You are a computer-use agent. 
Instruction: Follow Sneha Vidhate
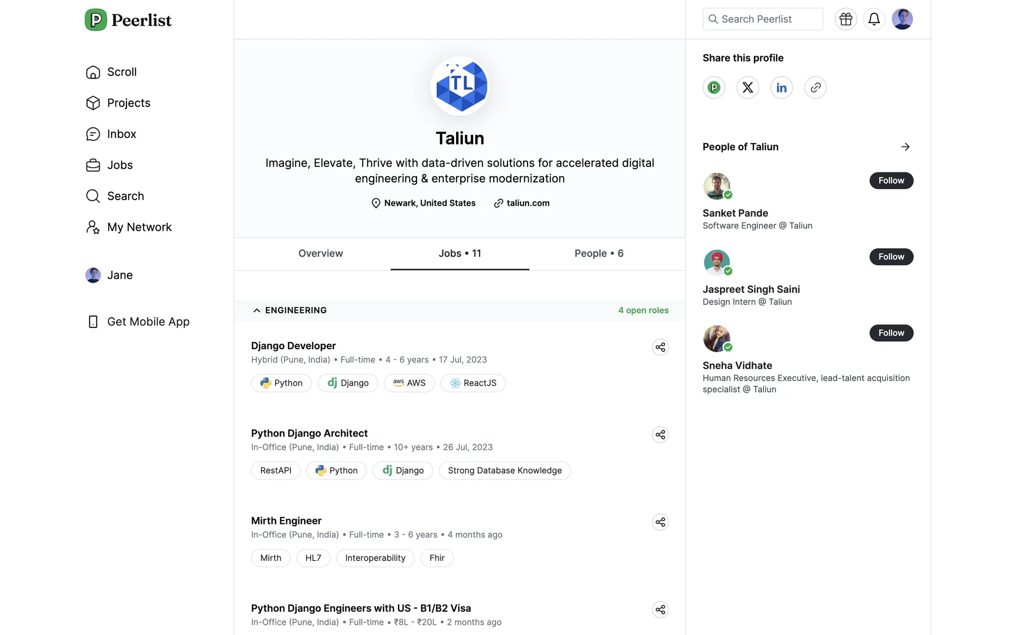(x=891, y=333)
